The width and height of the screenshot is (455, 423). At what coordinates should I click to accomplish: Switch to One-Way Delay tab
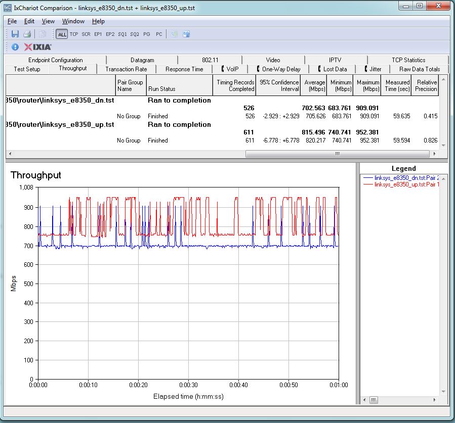tap(278, 69)
